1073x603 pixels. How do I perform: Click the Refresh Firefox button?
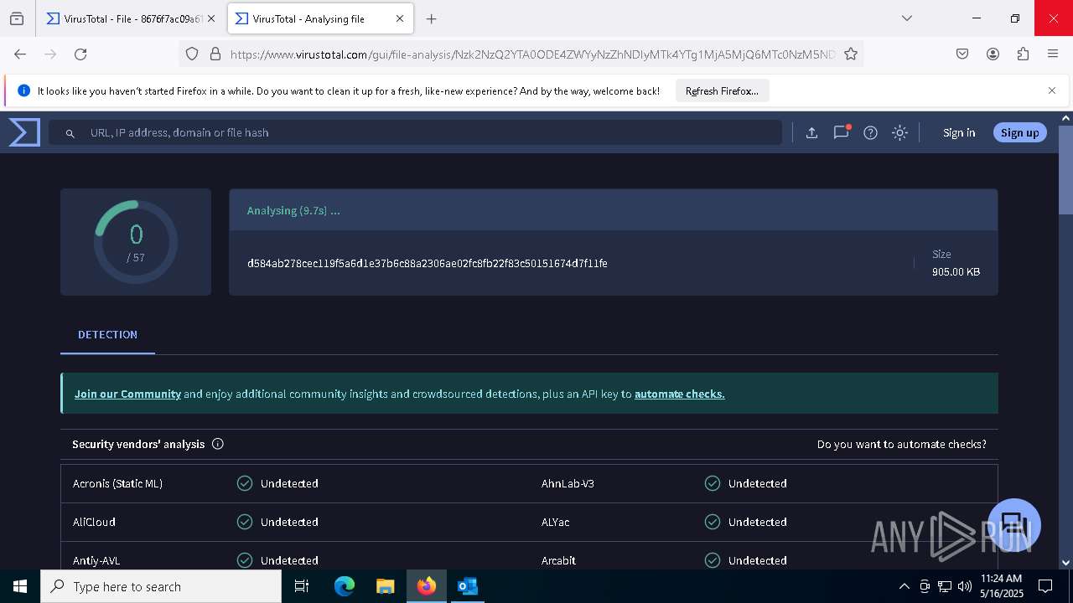click(722, 90)
